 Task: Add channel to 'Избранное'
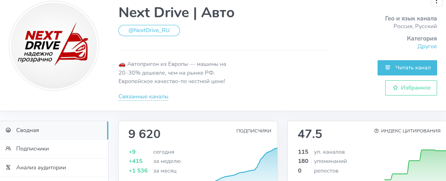pyautogui.click(x=411, y=87)
